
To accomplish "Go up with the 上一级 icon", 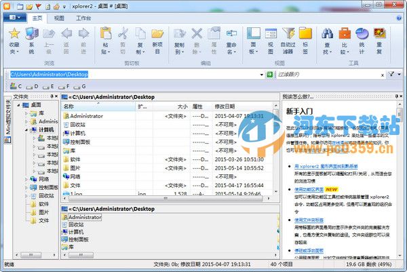I will coord(49,33).
